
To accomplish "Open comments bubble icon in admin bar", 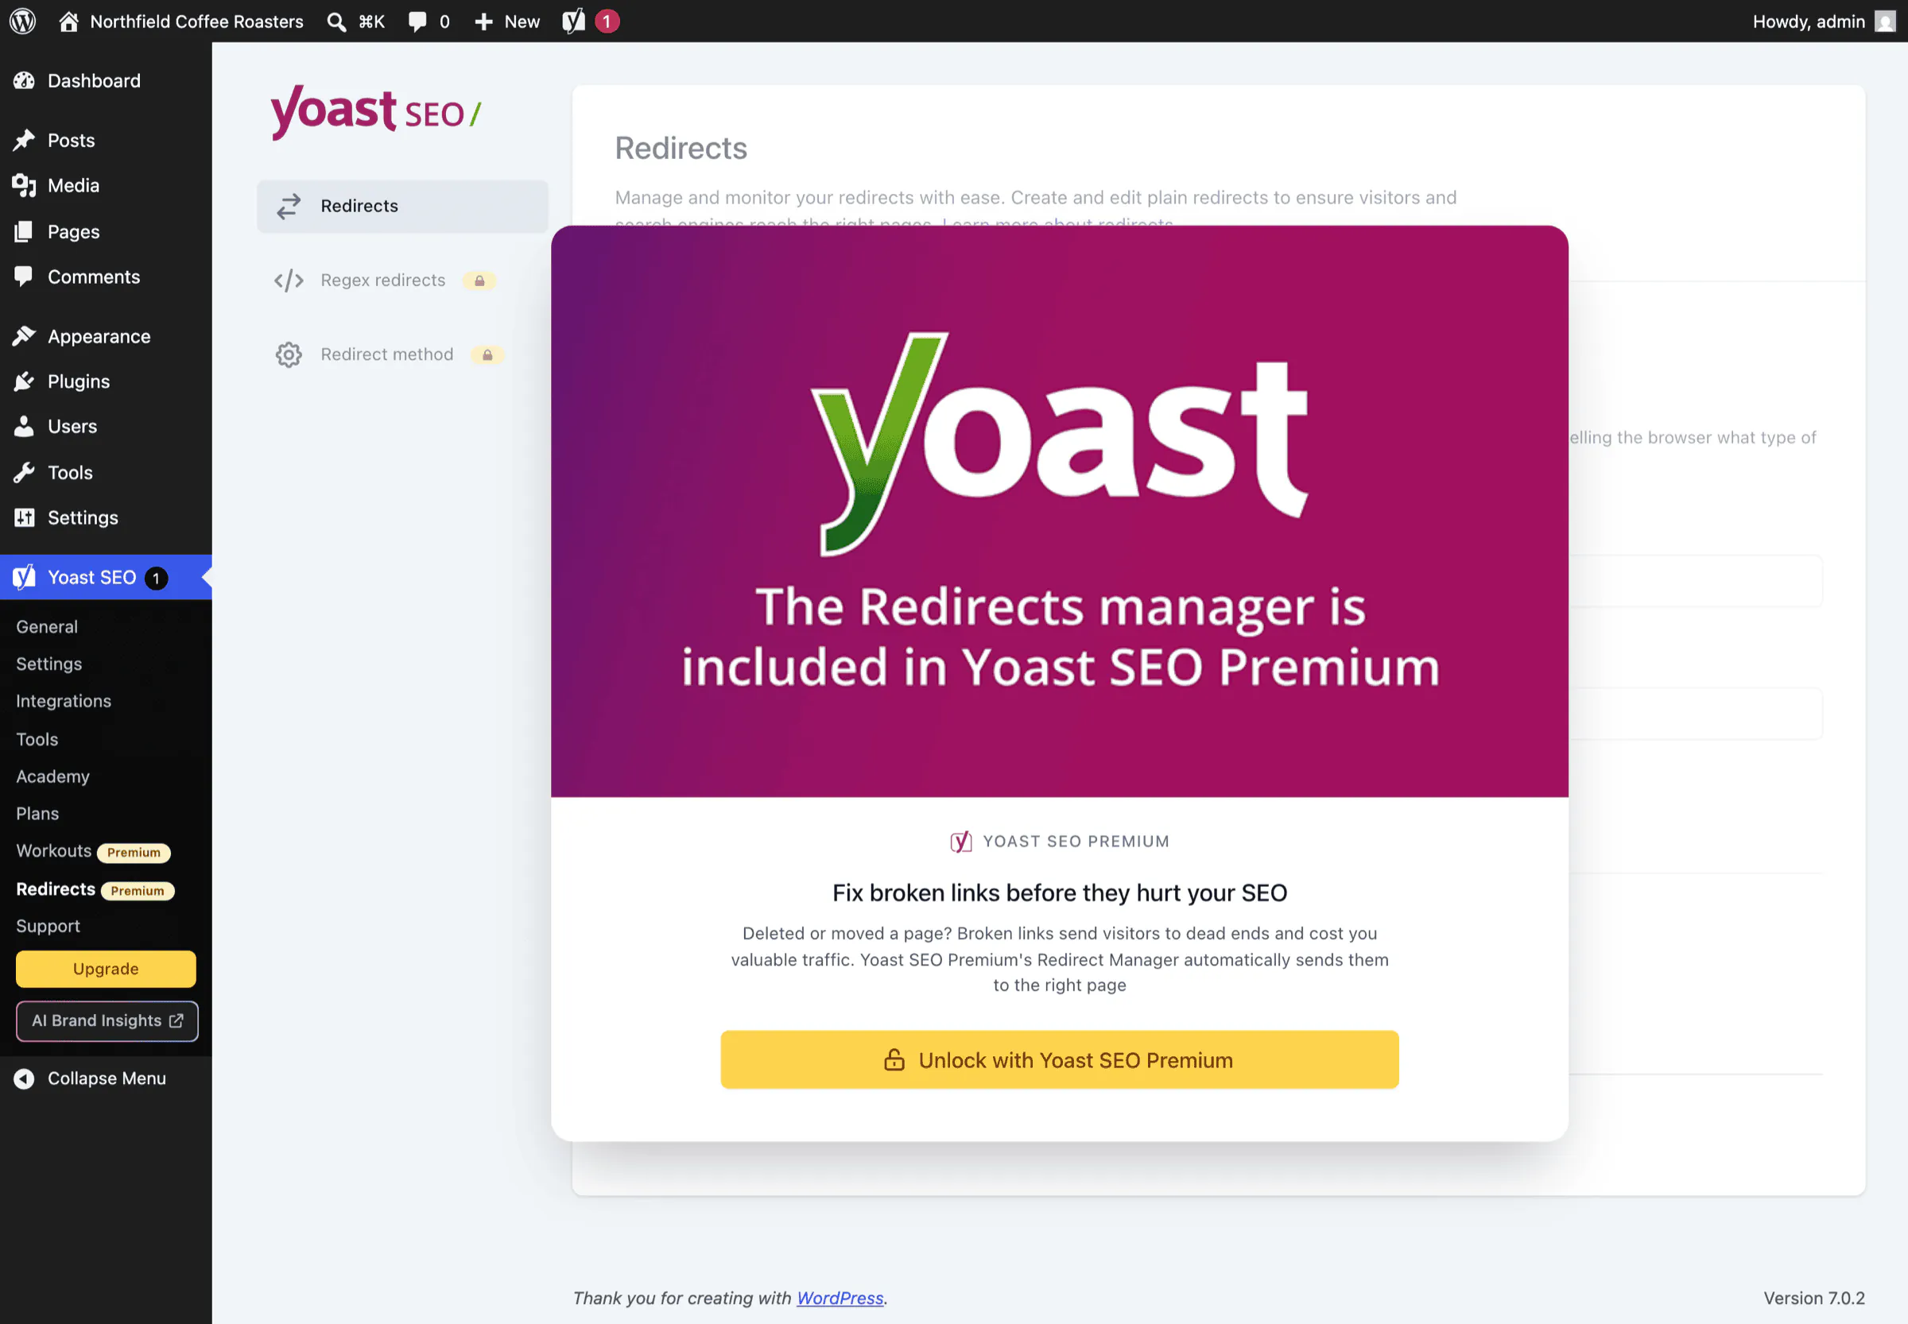I will (417, 21).
